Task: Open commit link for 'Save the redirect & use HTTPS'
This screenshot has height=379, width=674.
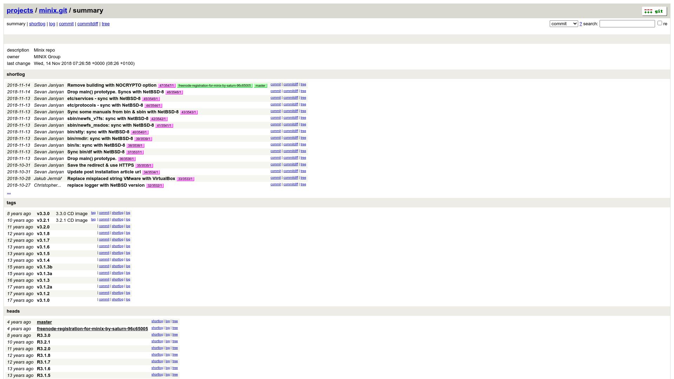Action: 276,164
